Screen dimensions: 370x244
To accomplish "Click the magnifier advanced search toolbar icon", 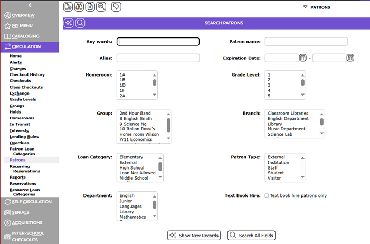I will (101, 7).
